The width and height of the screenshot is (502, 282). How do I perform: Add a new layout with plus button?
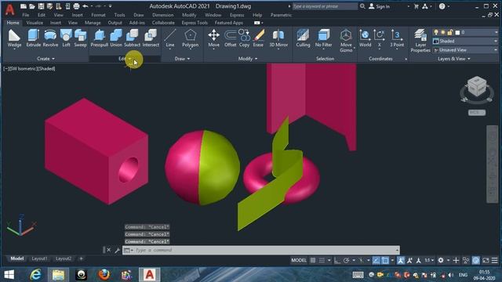coord(81,258)
